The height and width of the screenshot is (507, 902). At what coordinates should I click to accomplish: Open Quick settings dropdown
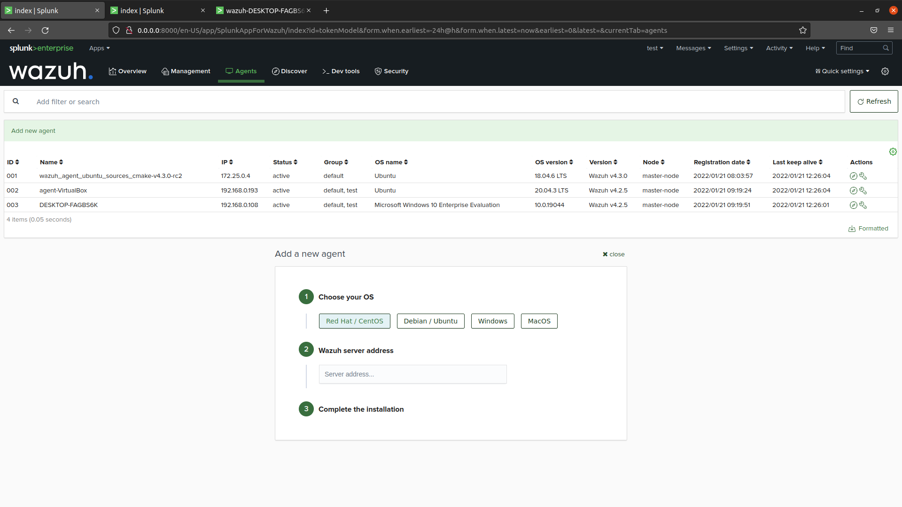click(842, 71)
